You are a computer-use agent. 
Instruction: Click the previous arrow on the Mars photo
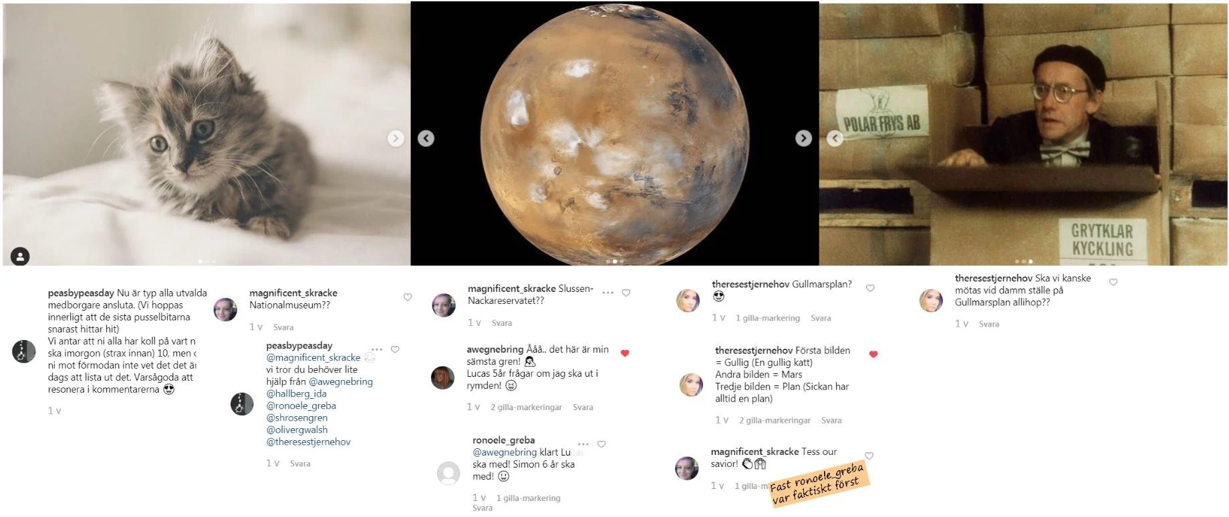[426, 138]
